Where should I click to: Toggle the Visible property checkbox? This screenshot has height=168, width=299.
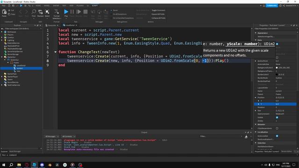click(277, 118)
